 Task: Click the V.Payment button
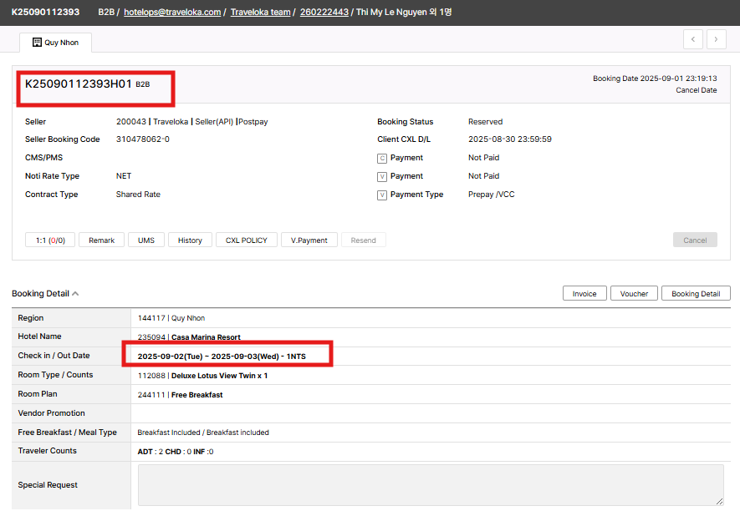309,240
